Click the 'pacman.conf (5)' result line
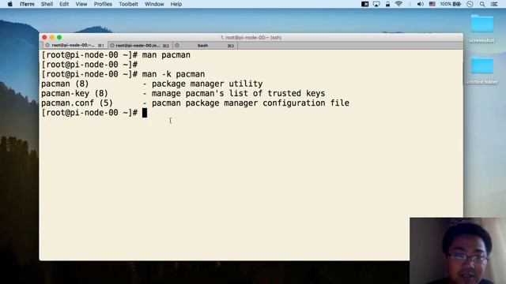506x284 pixels. click(195, 103)
